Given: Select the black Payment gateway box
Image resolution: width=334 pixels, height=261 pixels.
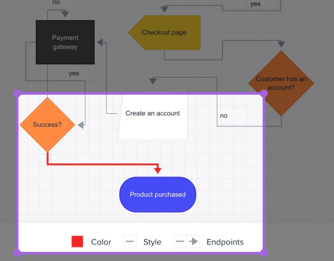Looking at the screenshot, I should click(65, 42).
